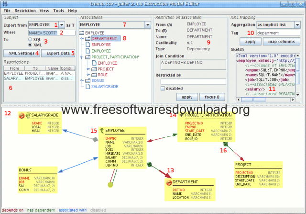Click the XML Settings button
306x214 pixels.
[22, 53]
